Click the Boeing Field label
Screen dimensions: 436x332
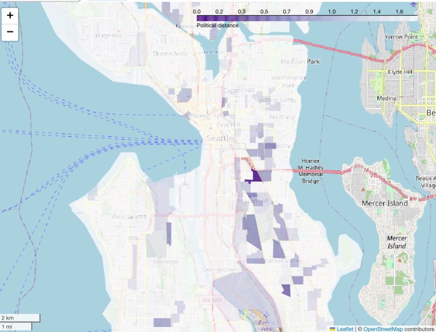point(266,326)
